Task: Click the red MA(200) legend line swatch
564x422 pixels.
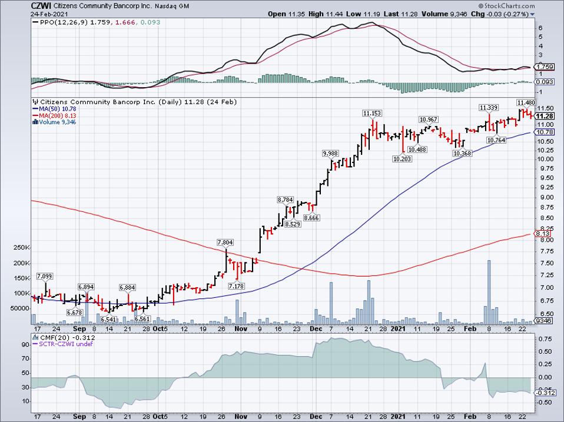Action: coord(35,116)
